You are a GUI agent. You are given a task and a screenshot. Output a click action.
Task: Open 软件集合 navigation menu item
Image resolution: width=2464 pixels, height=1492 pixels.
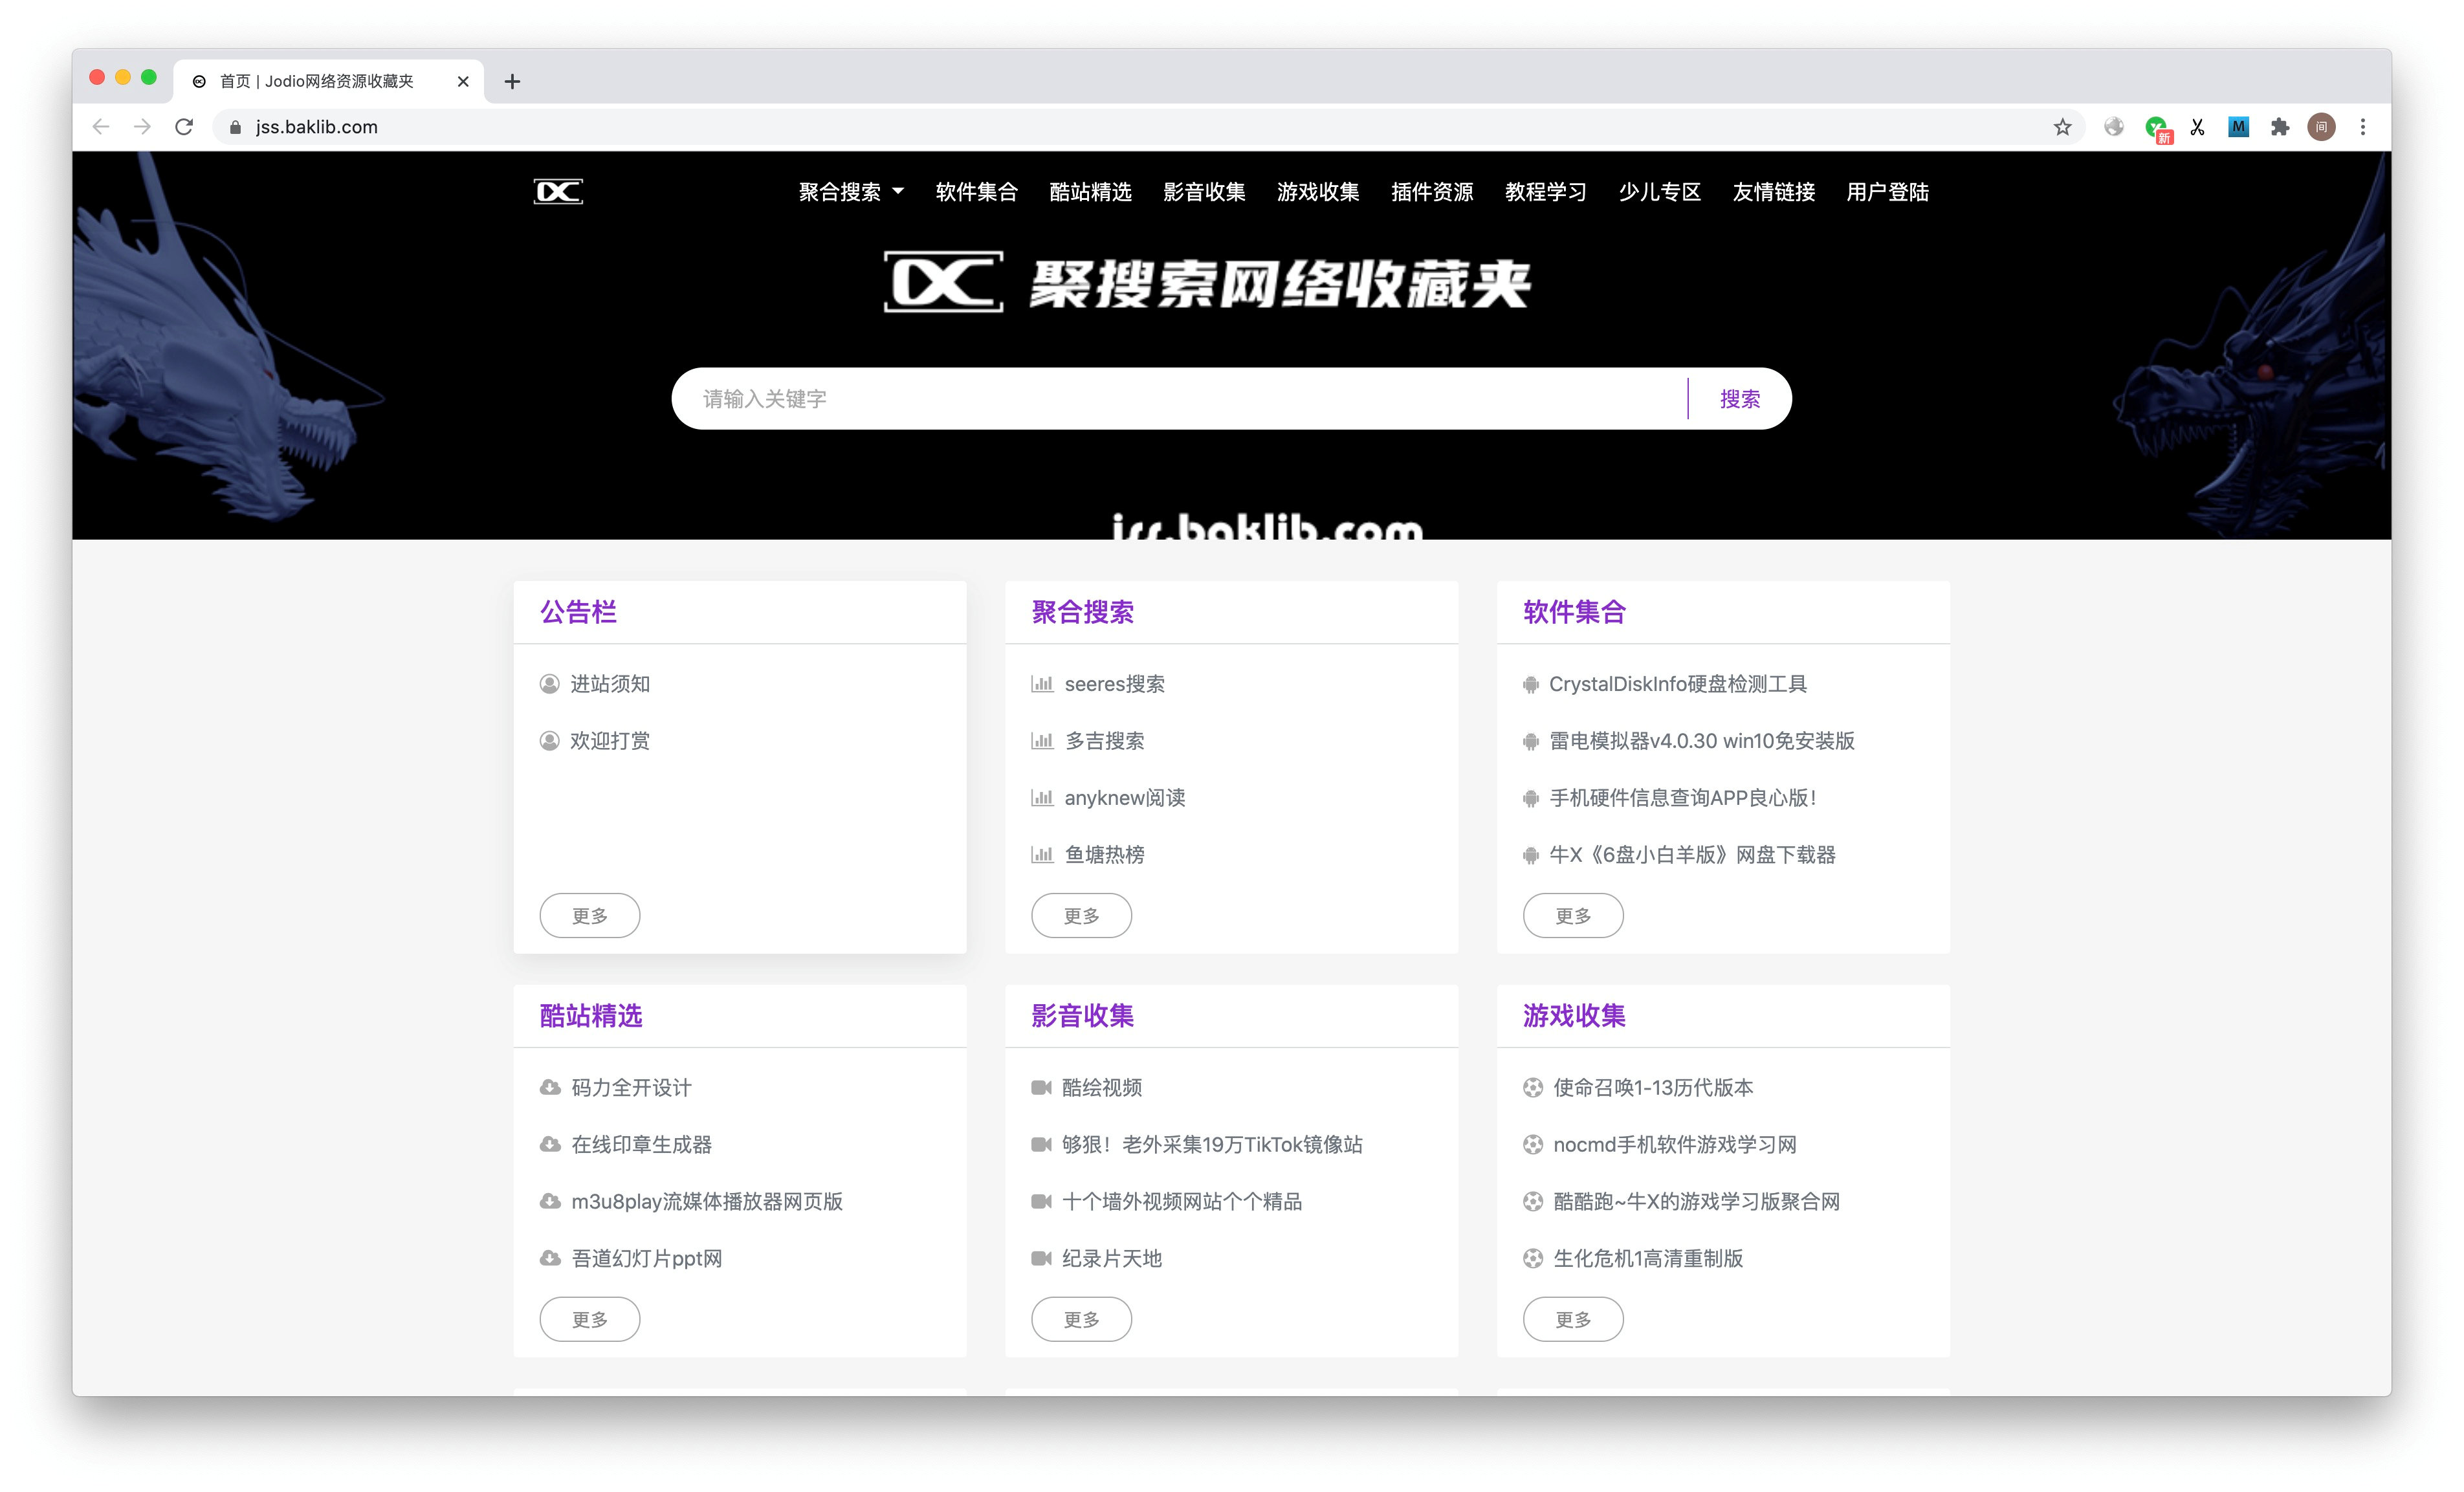point(976,192)
